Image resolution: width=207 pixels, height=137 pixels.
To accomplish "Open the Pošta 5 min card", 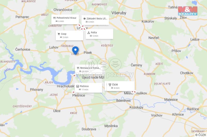I will (x=99, y=34).
